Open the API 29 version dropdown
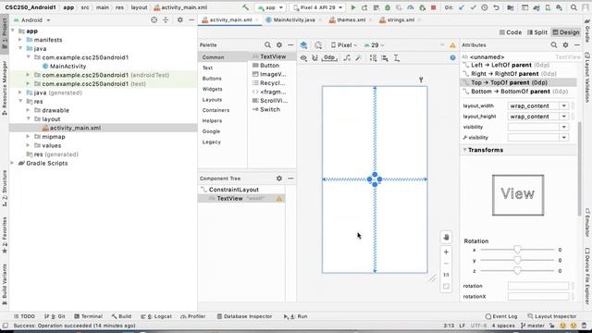The height and width of the screenshot is (333, 592). pos(374,45)
